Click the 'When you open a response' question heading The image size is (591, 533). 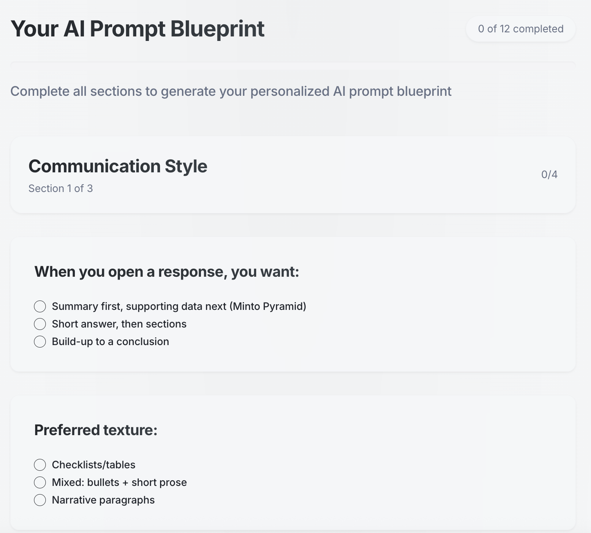[167, 272]
